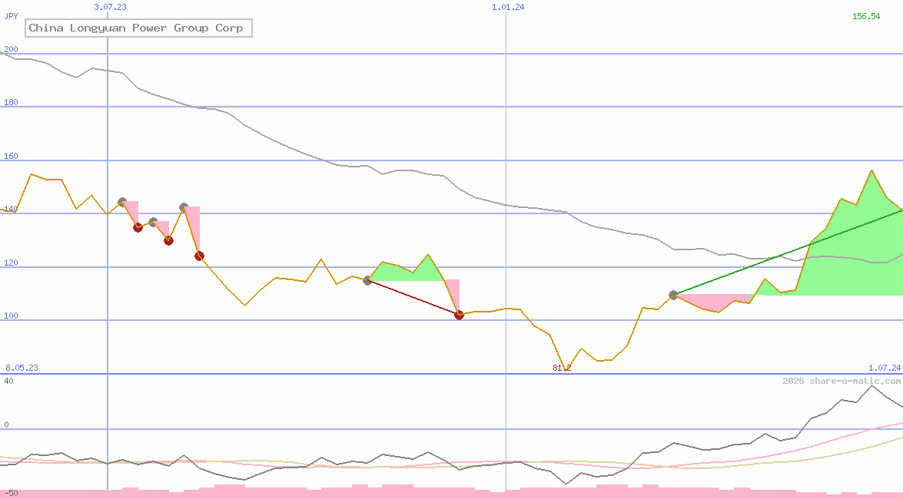Click the first gray marker right of 3.07.23 line
This screenshot has width=903, height=499.
click(x=122, y=202)
